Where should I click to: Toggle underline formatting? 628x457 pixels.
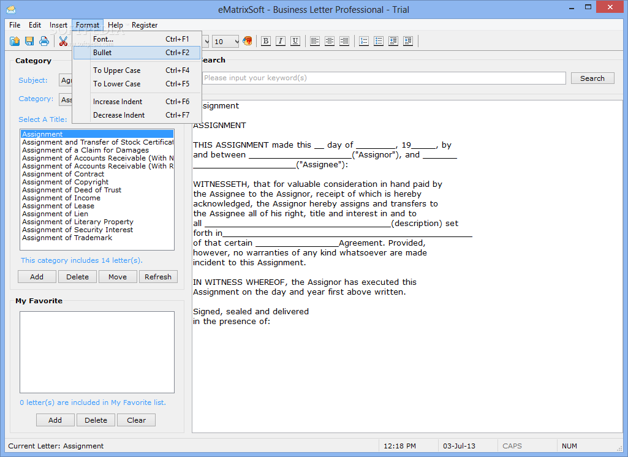click(x=295, y=41)
